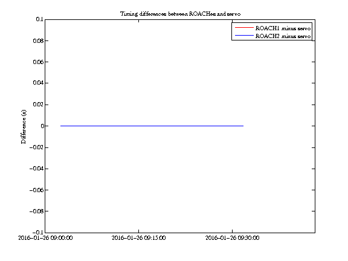This screenshot has height=261, width=348.
Task: Select the 0.04 y-axis tick label
Action: click(38, 83)
